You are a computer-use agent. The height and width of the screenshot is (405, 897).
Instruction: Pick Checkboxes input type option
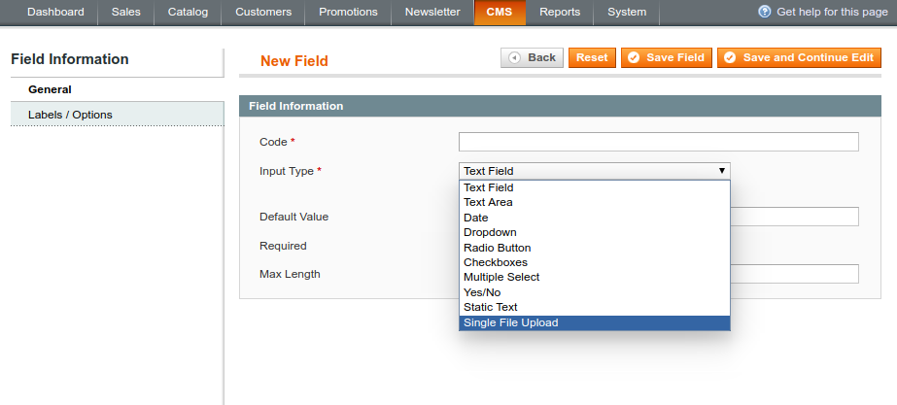click(x=495, y=262)
